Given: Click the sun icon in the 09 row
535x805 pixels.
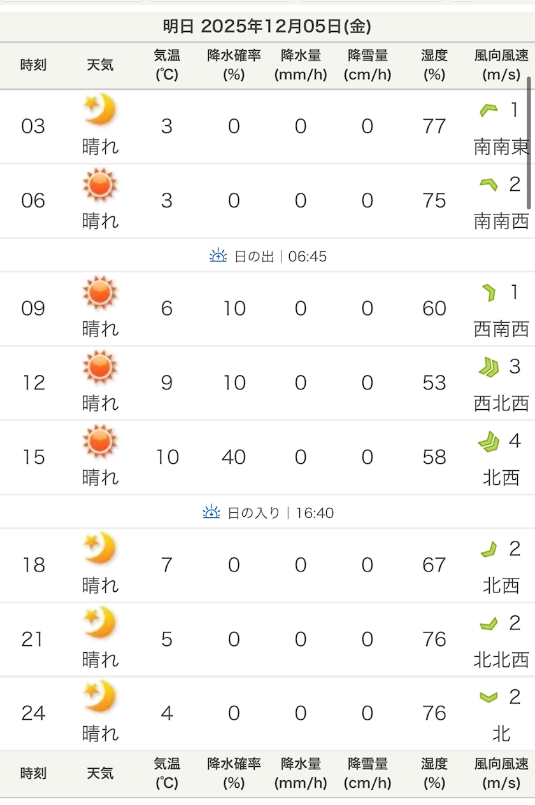Looking at the screenshot, I should click(x=100, y=293).
